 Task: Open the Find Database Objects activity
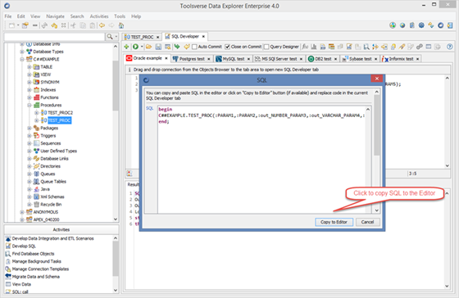tap(33, 254)
